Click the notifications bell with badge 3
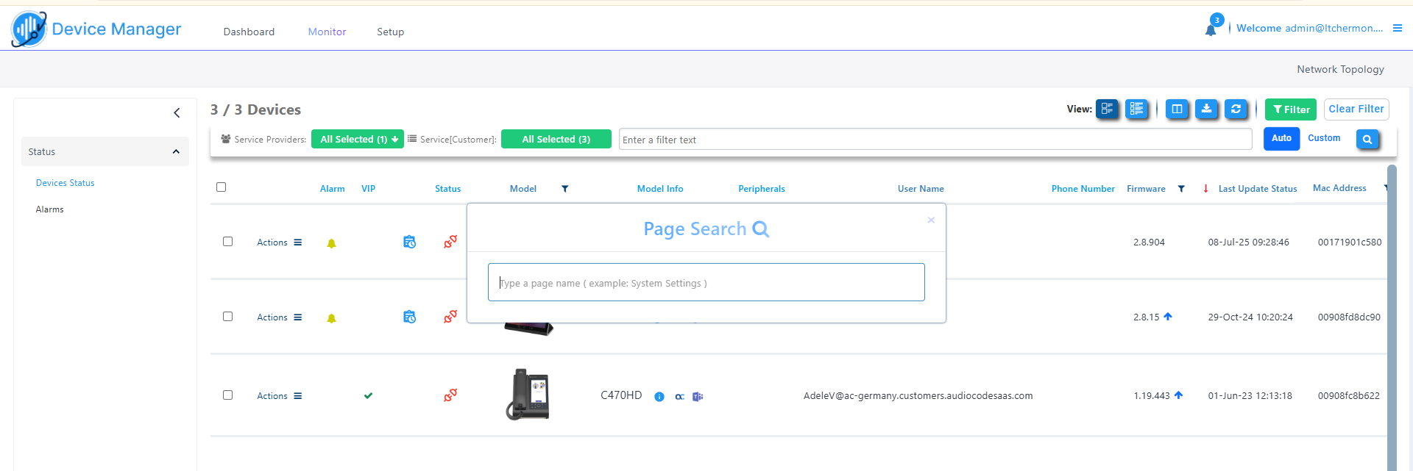This screenshot has height=471, width=1413. coord(1211,29)
